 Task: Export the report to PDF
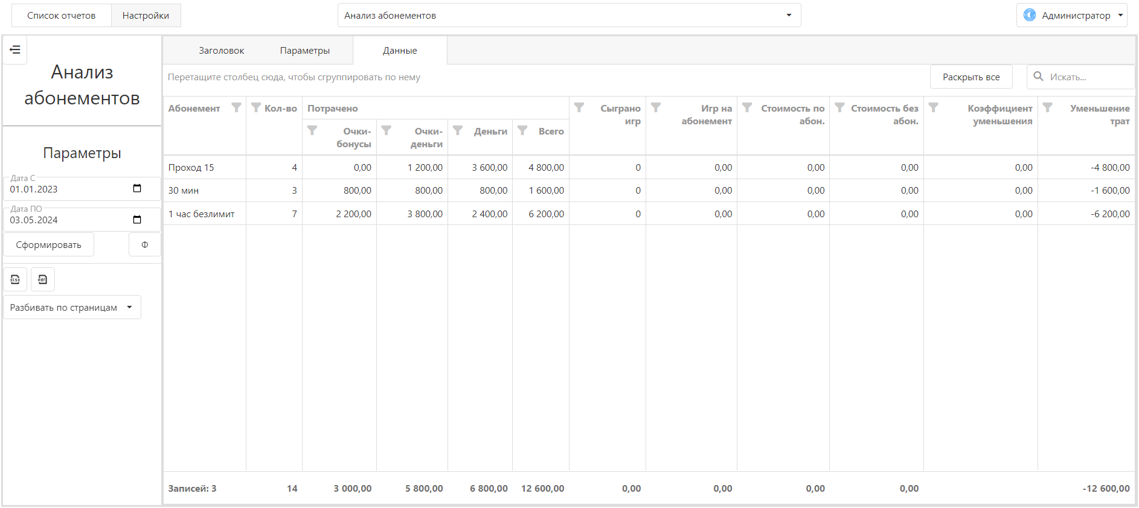coord(42,279)
